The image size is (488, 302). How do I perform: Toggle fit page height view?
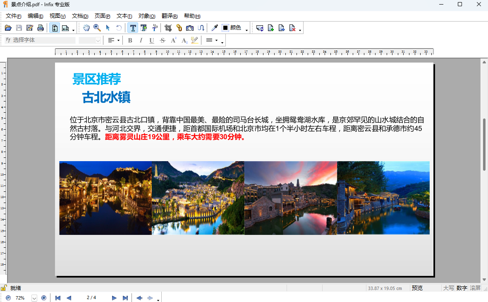pyautogui.click(x=55, y=28)
